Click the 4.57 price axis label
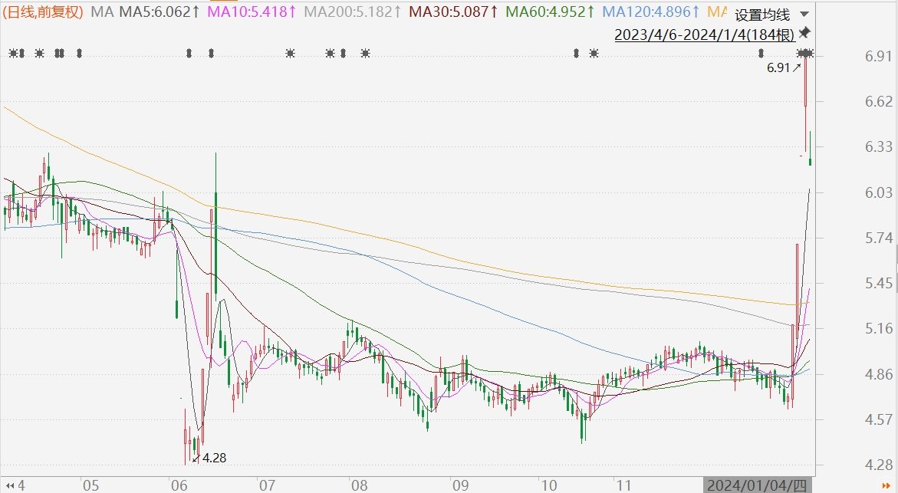This screenshot has width=898, height=493. [x=879, y=419]
